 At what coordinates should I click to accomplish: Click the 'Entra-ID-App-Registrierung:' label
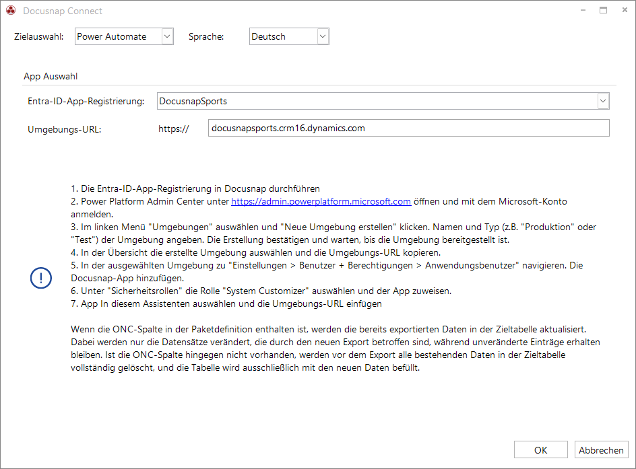tap(86, 101)
